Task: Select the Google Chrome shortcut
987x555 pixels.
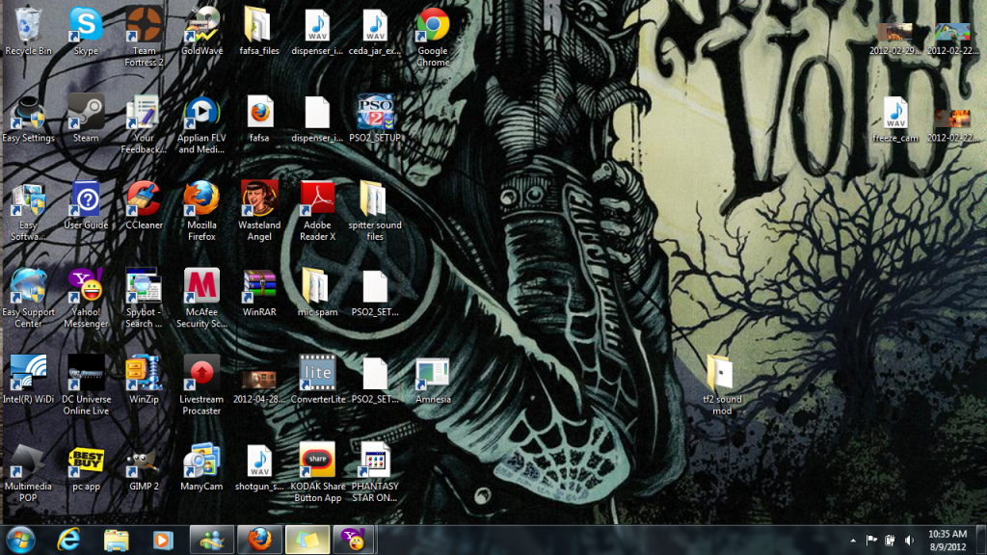Action: [433, 37]
